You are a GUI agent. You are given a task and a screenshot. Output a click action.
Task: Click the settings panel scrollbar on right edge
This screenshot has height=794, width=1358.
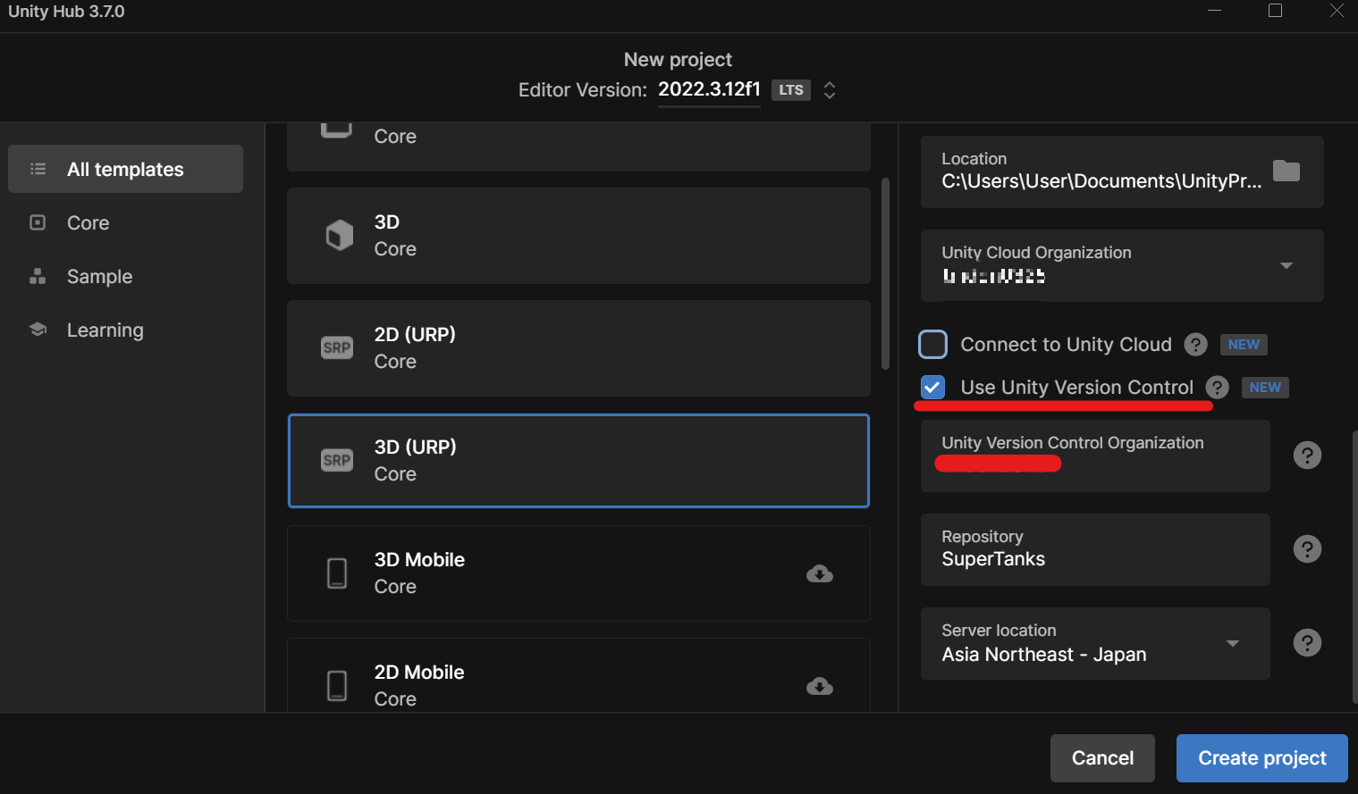click(1354, 567)
